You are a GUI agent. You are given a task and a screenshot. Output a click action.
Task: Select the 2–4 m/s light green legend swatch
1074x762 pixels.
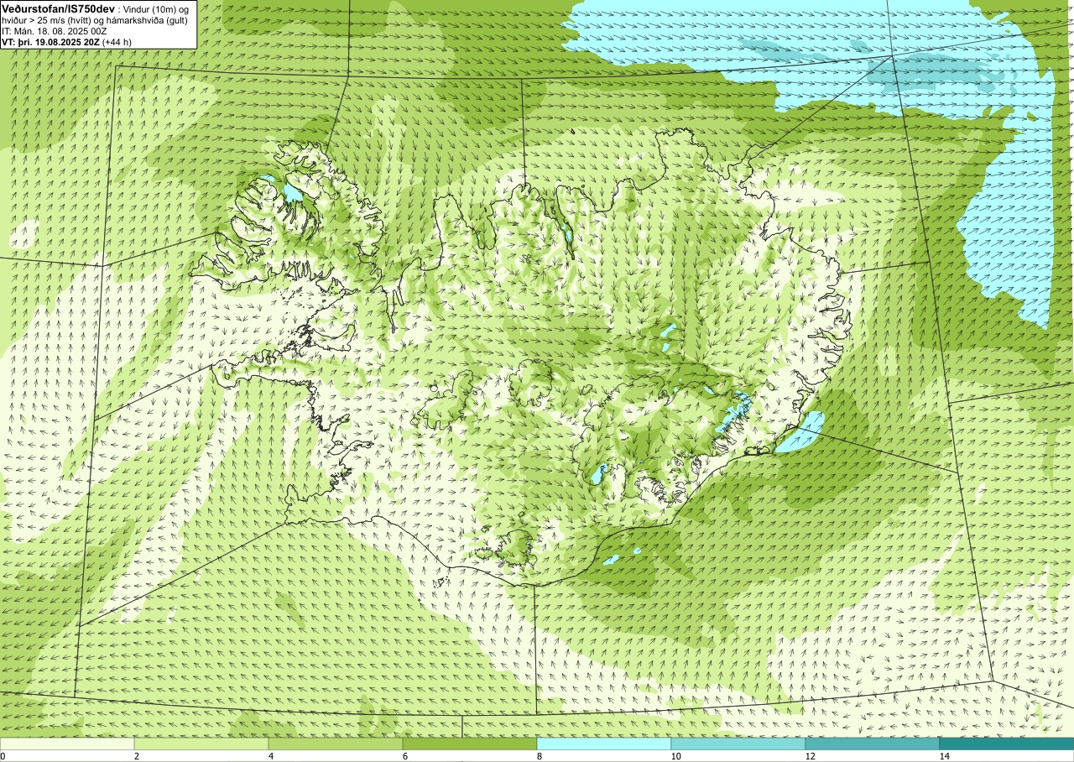point(201,744)
